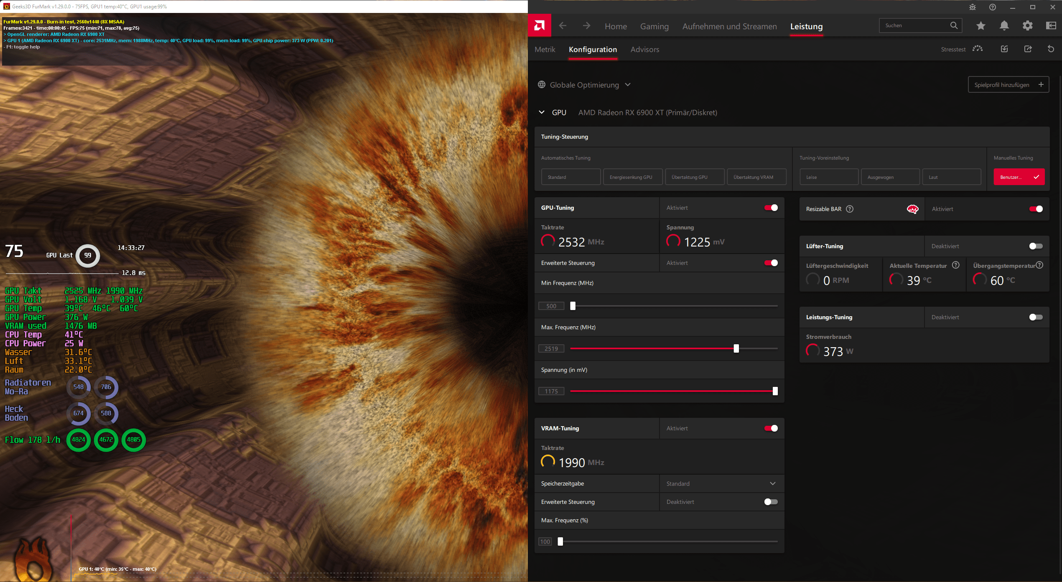Click the AMD logo home icon

click(x=539, y=26)
